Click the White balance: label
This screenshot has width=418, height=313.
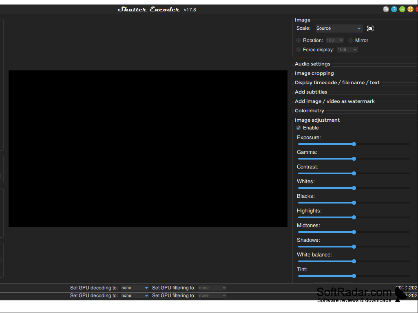[x=314, y=255]
